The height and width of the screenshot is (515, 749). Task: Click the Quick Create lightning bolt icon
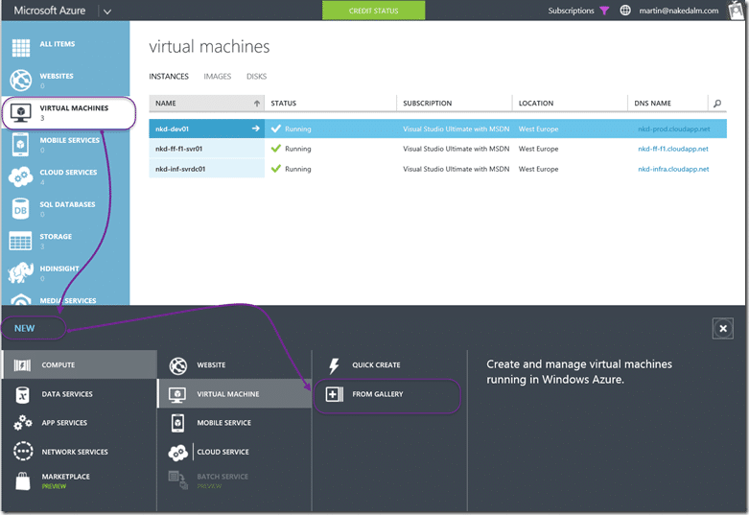point(334,366)
